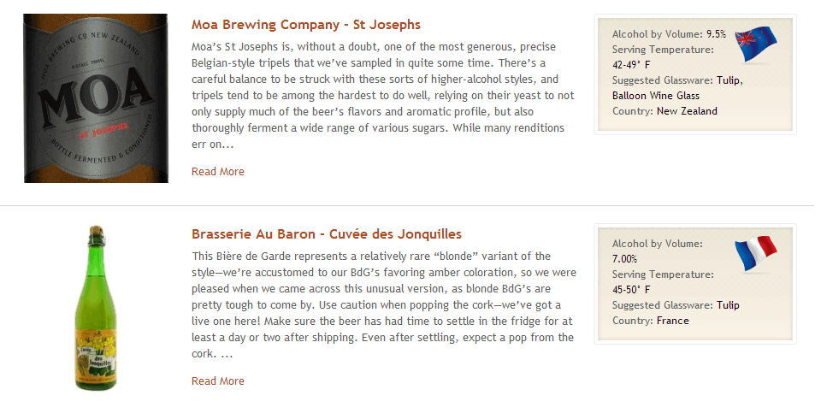Screen dimensions: 821x413
Task: Open the Cuvée des Jonquilles bottle image
Action: point(97,308)
